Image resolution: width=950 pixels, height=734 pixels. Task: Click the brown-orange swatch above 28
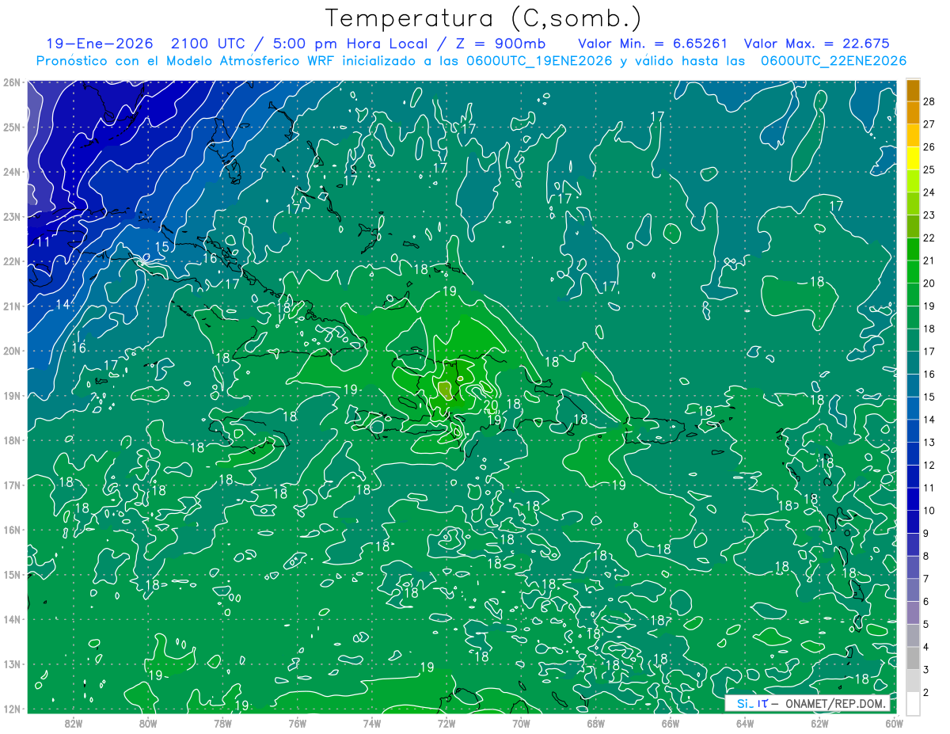coord(913,89)
